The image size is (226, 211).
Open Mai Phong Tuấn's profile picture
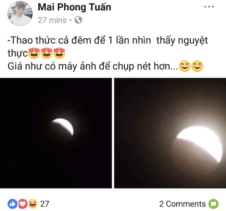[x=20, y=14]
